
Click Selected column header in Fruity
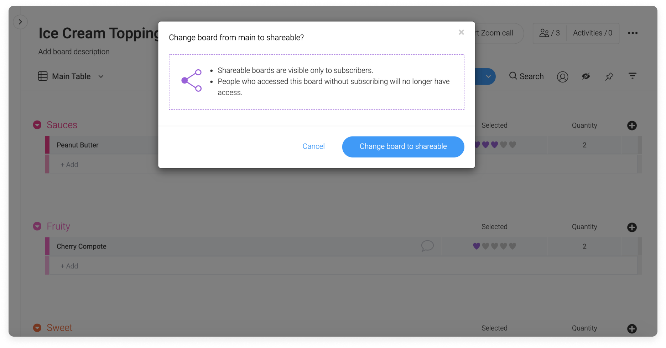[x=494, y=227]
